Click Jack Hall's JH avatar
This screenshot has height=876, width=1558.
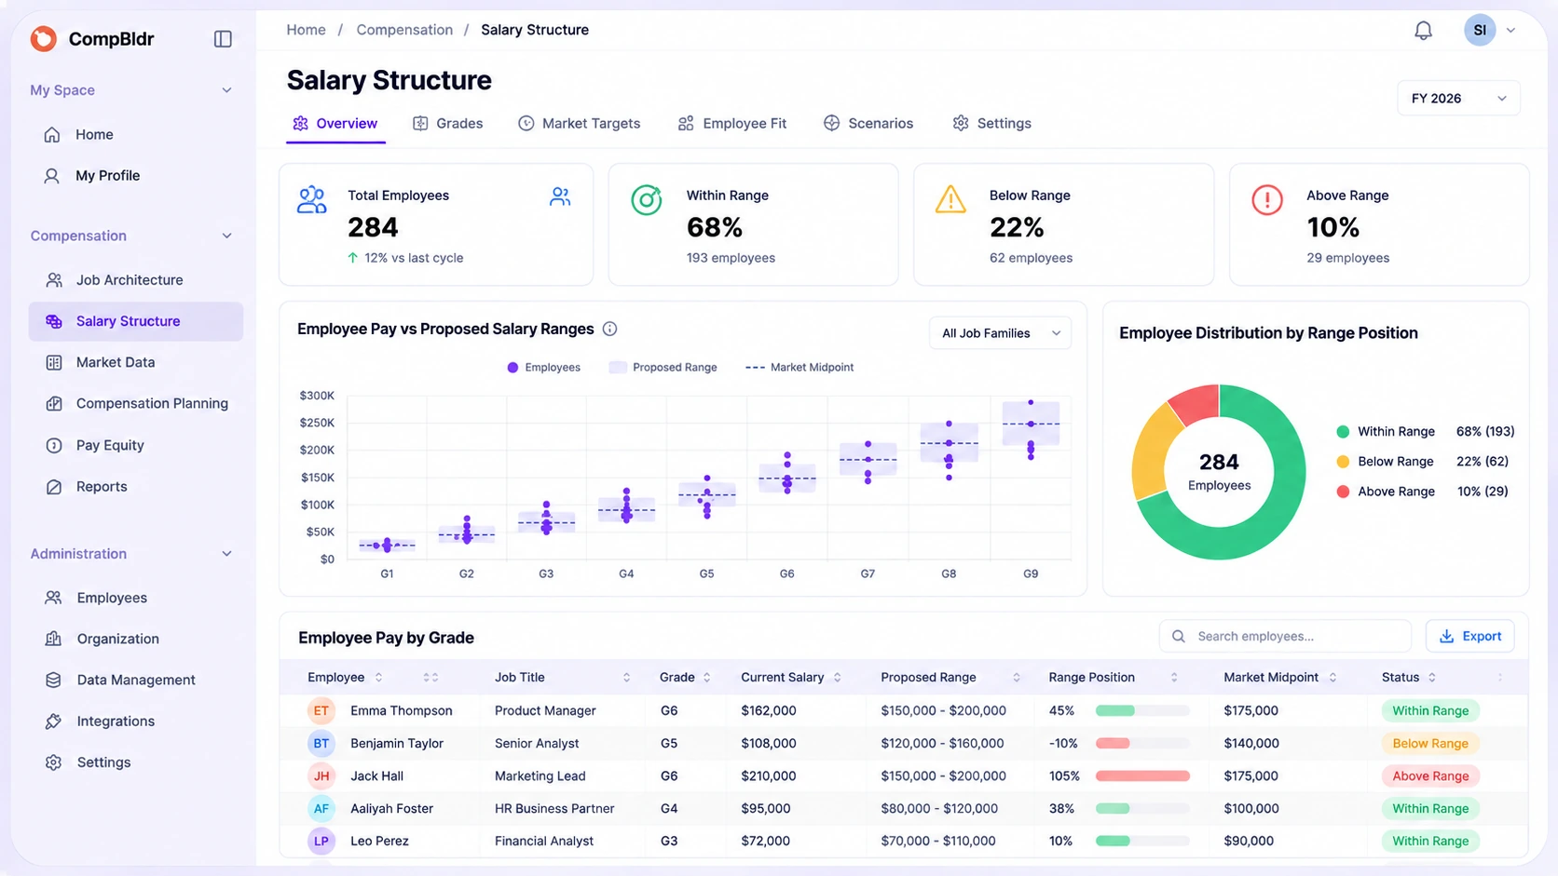point(321,775)
